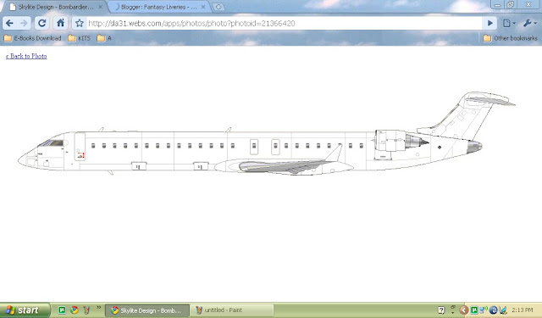Launch Chrome from the quick launch bar
This screenshot has width=542, height=318.
74,310
